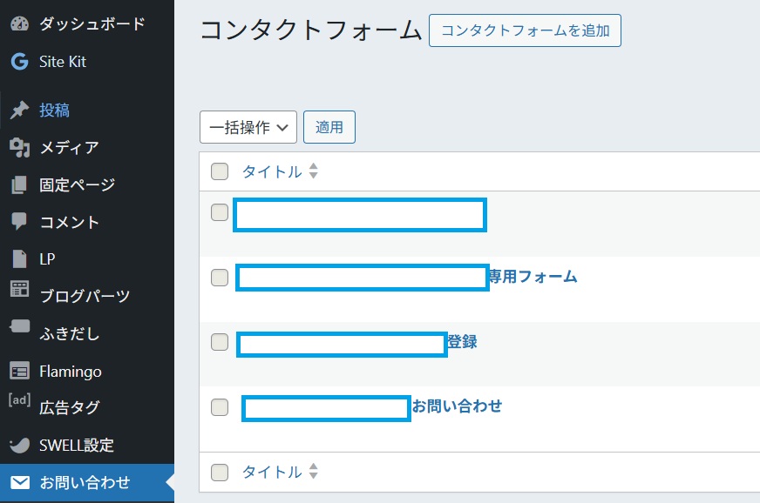Click the Flamingo sidebar icon
Screen dimensions: 760x503
(19, 372)
